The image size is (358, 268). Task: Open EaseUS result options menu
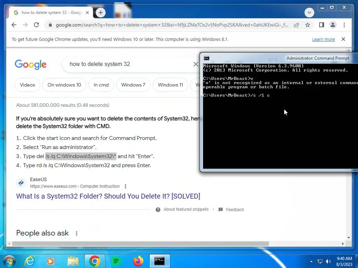point(126,186)
